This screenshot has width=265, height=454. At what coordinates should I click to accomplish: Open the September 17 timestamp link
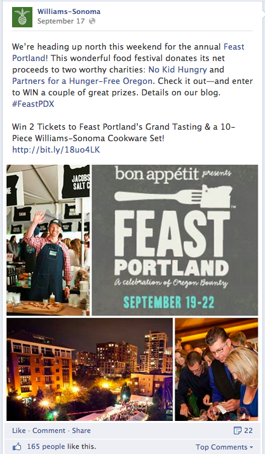coord(61,21)
